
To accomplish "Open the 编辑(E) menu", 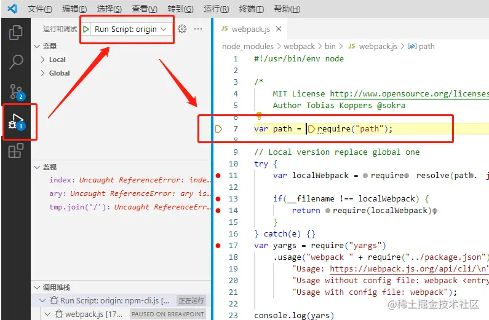I will [74, 9].
